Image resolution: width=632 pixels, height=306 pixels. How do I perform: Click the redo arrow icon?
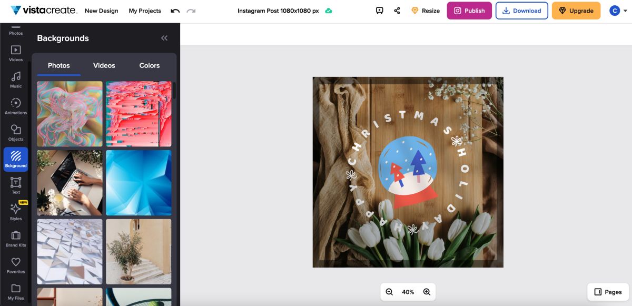click(191, 11)
